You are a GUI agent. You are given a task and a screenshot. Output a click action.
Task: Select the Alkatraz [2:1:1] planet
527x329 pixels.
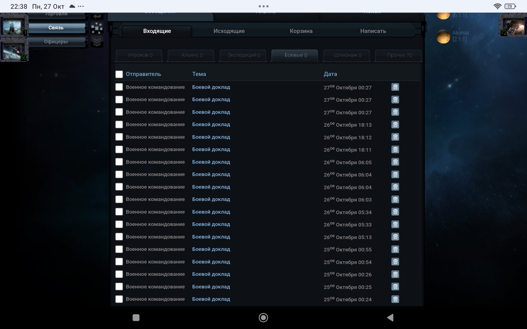point(443,36)
